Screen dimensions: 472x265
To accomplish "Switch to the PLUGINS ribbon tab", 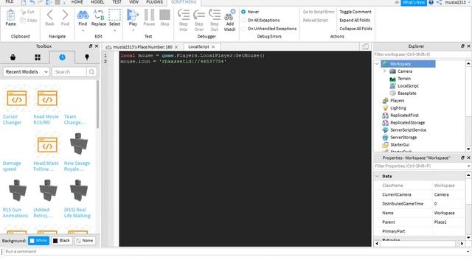I will click(x=154, y=1).
